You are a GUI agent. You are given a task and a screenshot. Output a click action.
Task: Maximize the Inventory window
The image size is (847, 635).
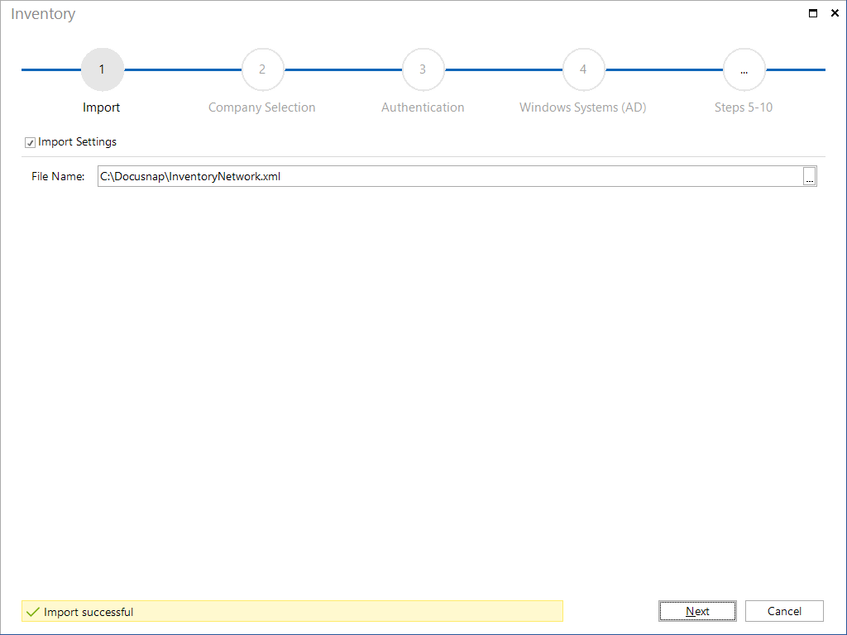pos(812,13)
